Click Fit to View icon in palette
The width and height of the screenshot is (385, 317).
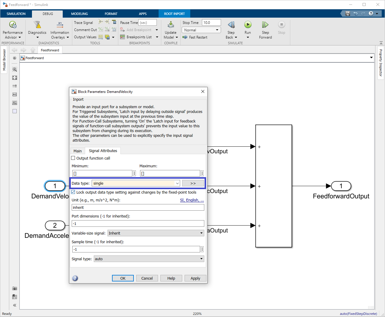pyautogui.click(x=15, y=78)
